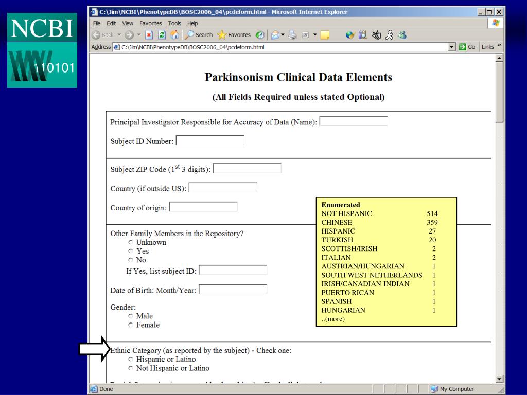Launch the AIM running man icon
The width and height of the screenshot is (527, 395).
click(389, 35)
